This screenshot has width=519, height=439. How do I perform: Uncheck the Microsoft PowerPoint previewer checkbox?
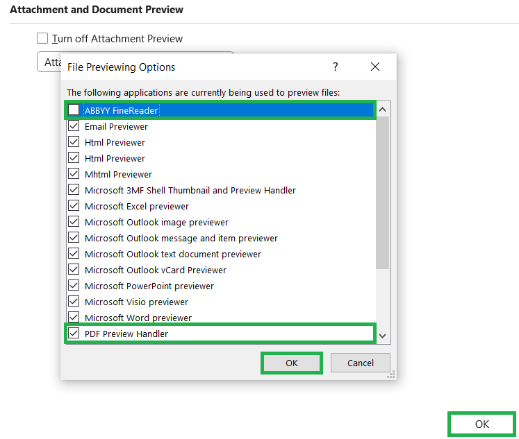point(74,286)
